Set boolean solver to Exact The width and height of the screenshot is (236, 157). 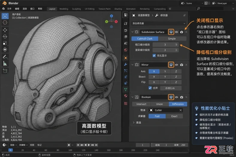[x=174, y=116]
